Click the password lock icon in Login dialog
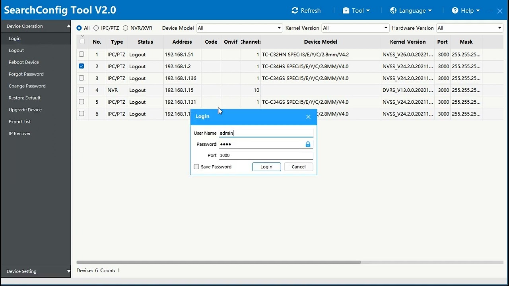Screen dimensions: 509x286 [308, 144]
